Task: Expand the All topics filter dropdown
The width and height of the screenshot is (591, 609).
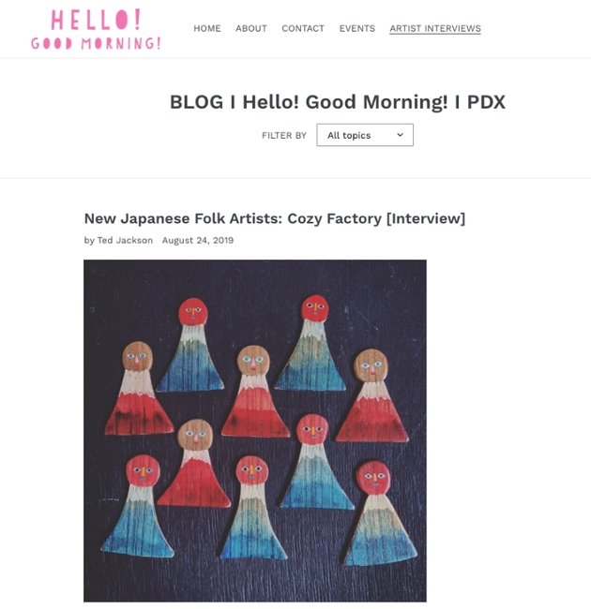Action: coord(365,135)
